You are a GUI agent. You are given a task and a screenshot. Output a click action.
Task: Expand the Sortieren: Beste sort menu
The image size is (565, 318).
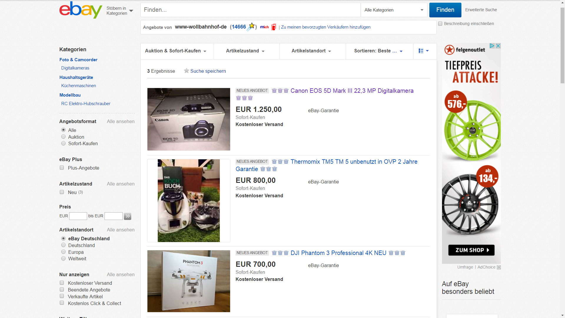[x=378, y=51]
